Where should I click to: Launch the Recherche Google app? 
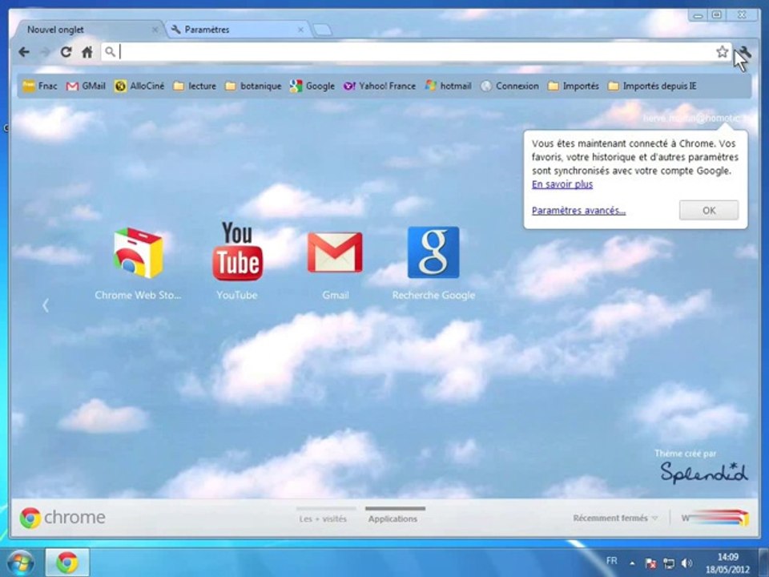[x=433, y=264]
